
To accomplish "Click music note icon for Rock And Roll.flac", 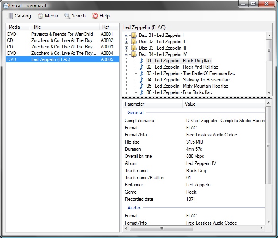I will point(142,67).
